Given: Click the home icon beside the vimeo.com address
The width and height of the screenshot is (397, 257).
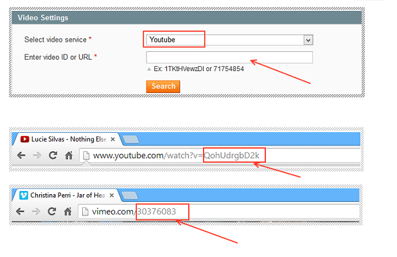Looking at the screenshot, I should (68, 211).
